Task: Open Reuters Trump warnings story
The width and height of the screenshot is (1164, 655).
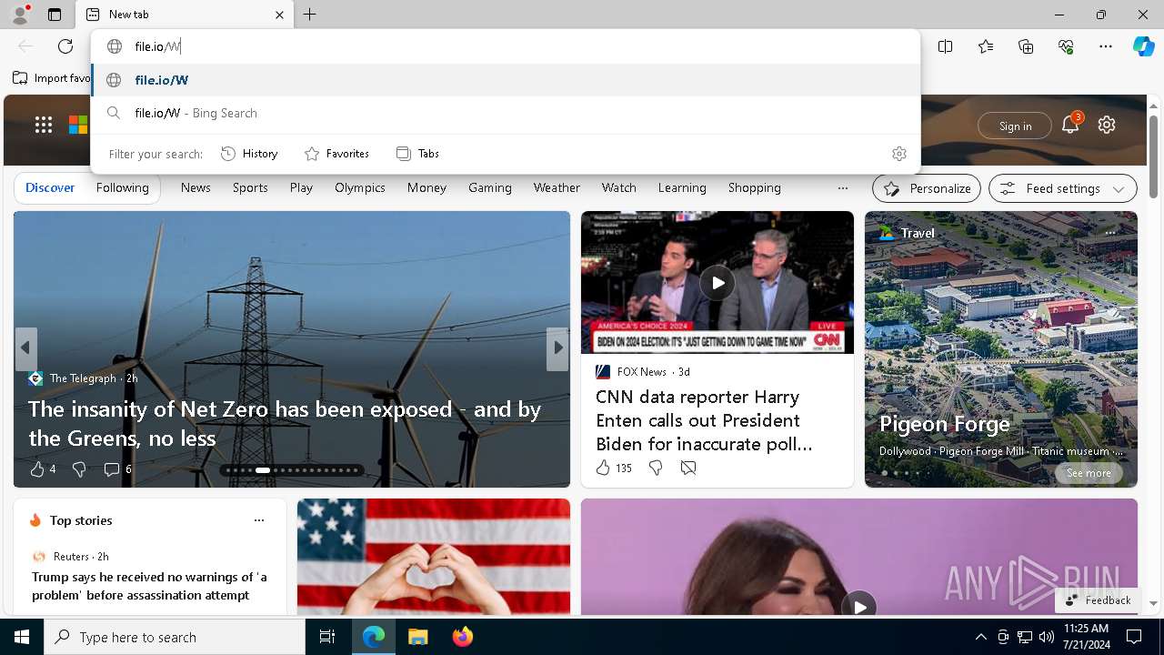Action: pyautogui.click(x=149, y=586)
